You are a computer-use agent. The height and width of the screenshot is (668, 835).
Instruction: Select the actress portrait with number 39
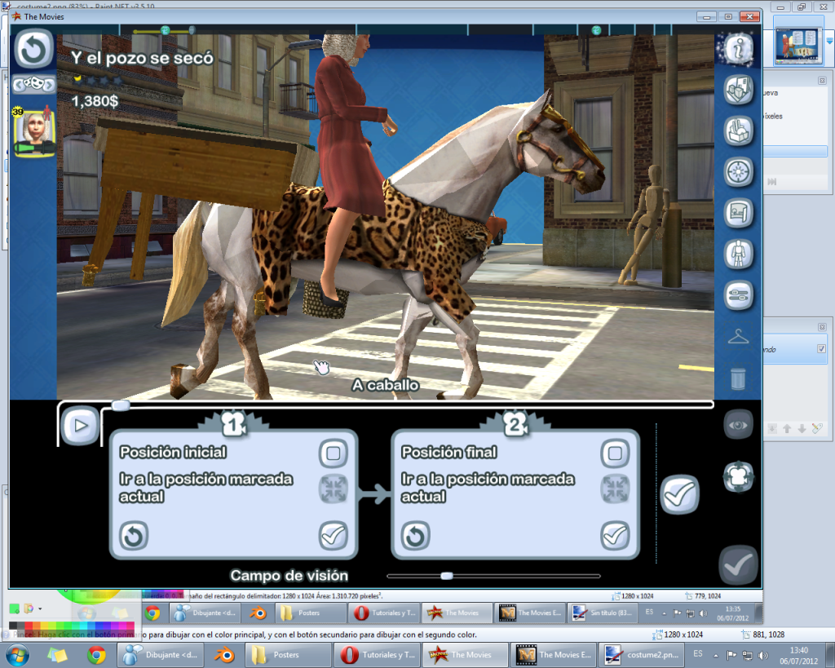click(x=34, y=131)
